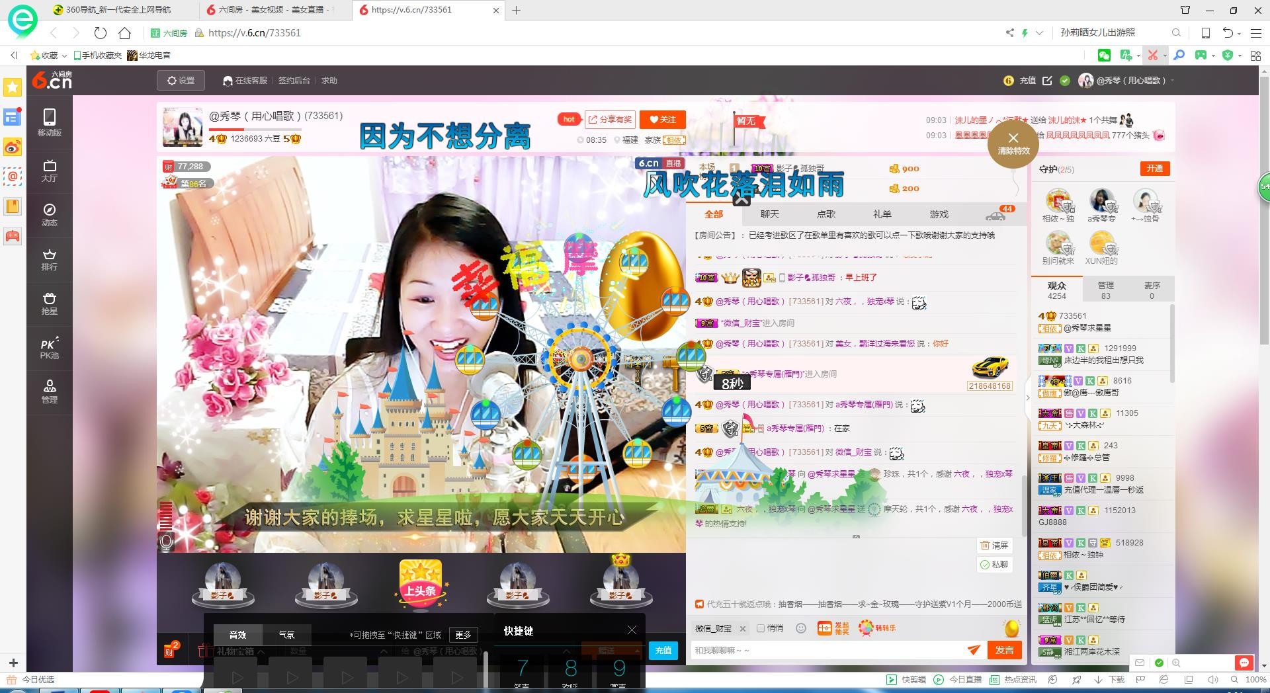Click the 关注 follow button
Viewport: 1270px width, 693px height.
click(663, 120)
